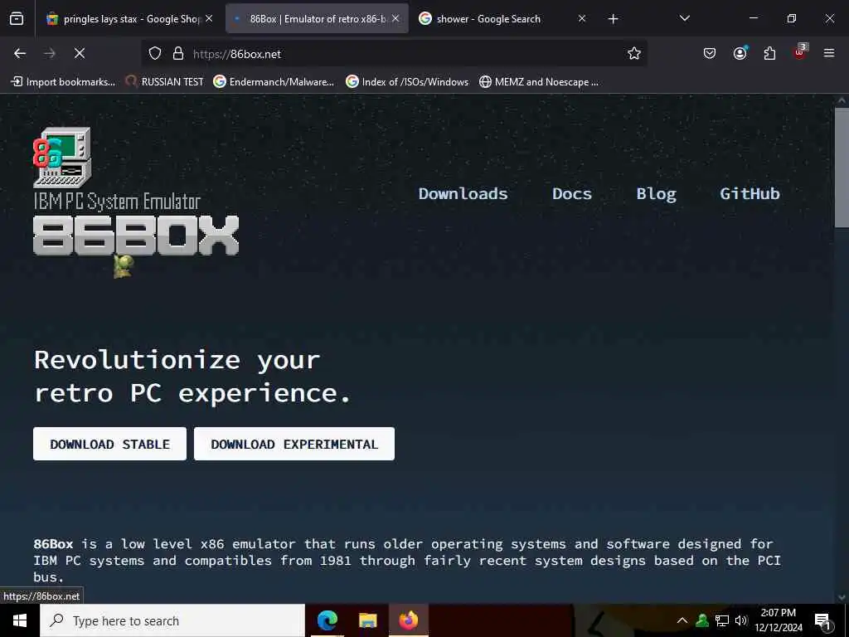
Task: Expand the list all tabs dropdown
Action: pos(684,18)
